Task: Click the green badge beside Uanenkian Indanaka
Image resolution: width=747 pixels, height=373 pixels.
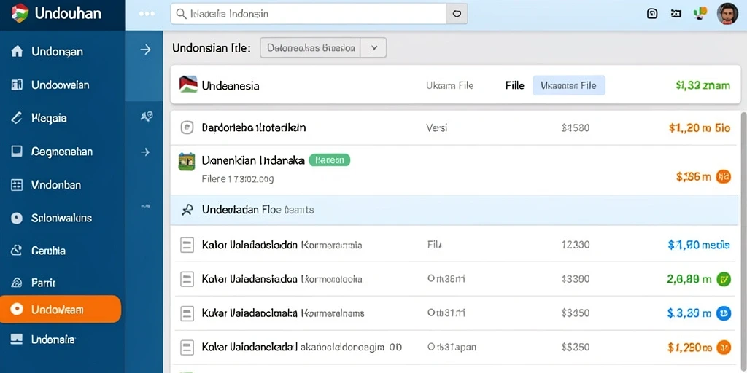Action: coord(329,161)
